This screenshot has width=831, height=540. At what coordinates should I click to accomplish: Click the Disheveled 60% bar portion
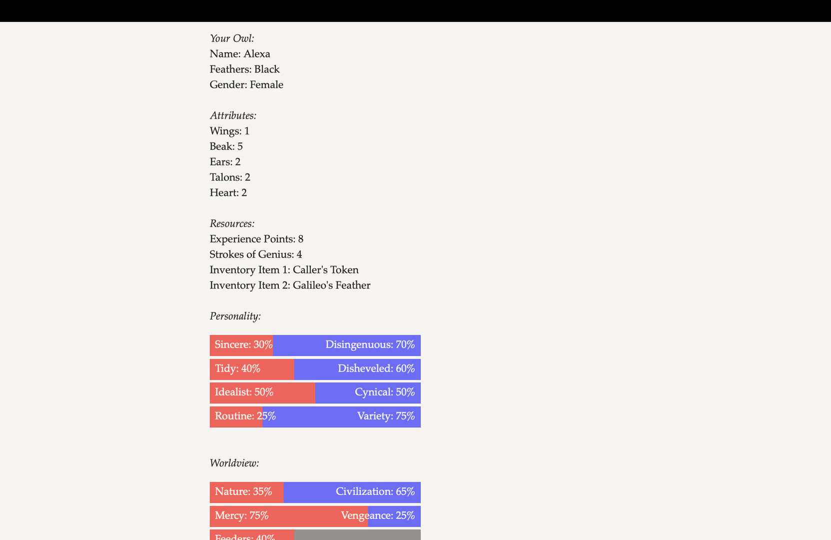(x=357, y=369)
